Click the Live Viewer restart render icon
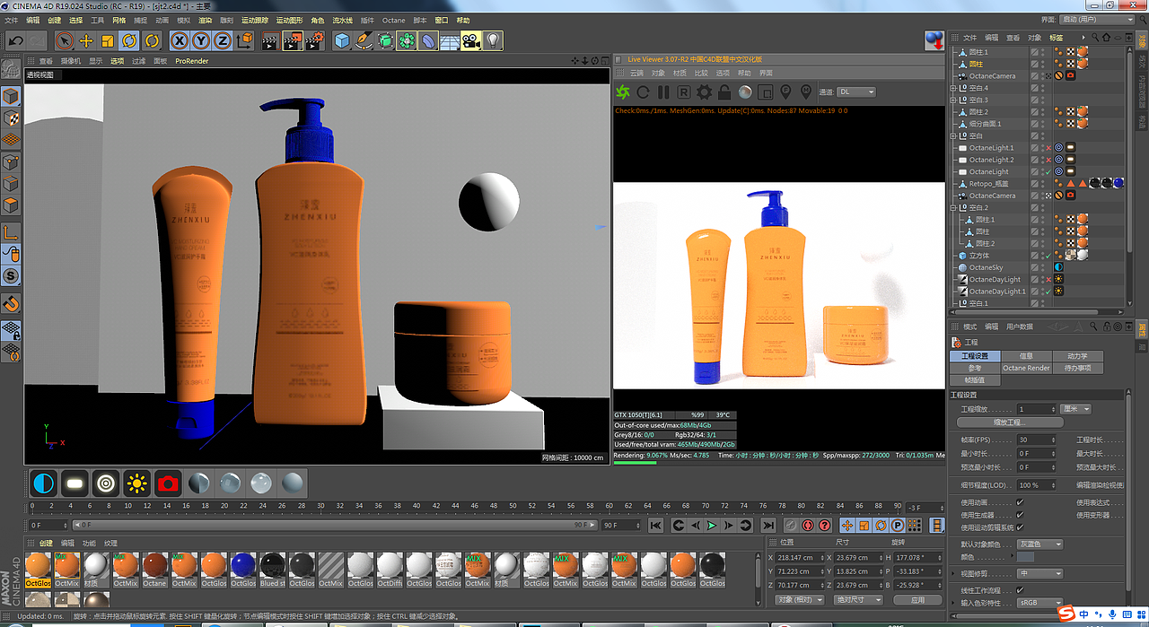Image resolution: width=1149 pixels, height=627 pixels. pos(643,91)
